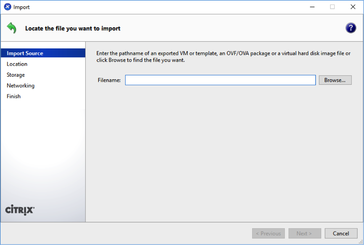Viewport: 364px width, 245px height.
Task: Click the XenCenter icon in the title bar
Action: [x=7, y=7]
